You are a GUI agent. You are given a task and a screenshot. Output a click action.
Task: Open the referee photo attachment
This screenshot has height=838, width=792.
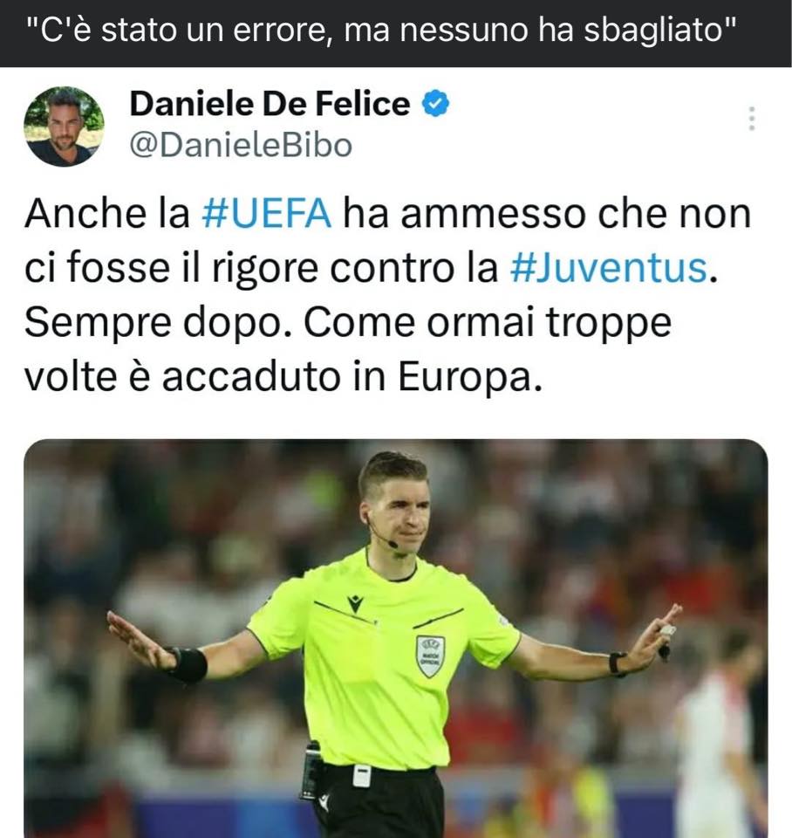click(396, 639)
